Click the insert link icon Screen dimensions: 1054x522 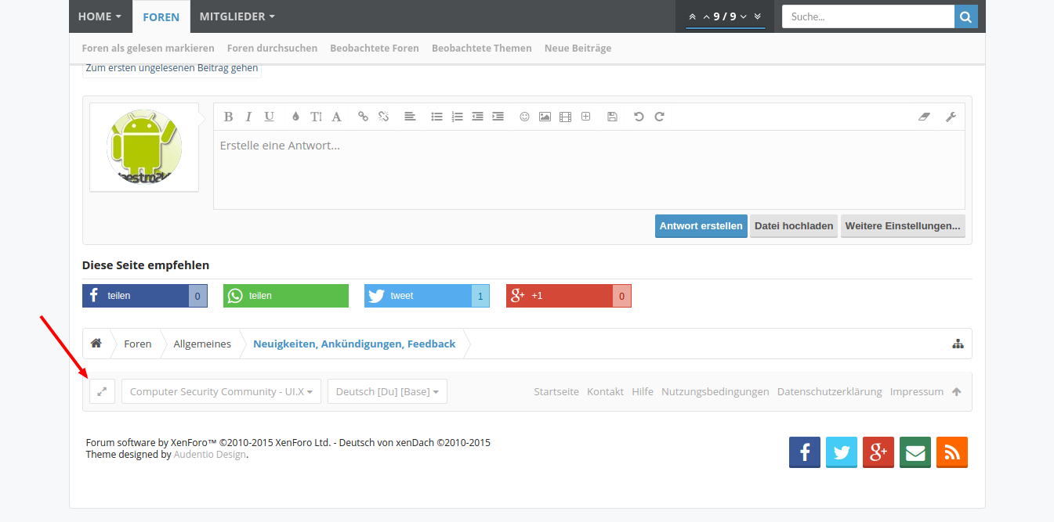pyautogui.click(x=363, y=117)
